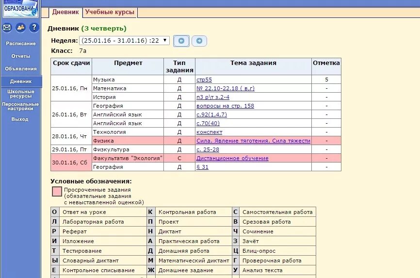Screen dimensions: 420x278
Task: Open the п3 р\т з.2-4 history link
Action: pos(213,97)
